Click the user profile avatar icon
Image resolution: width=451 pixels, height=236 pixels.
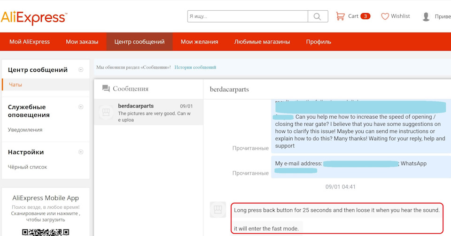click(426, 16)
